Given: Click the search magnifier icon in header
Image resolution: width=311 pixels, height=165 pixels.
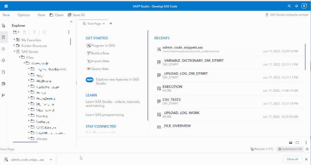Looking at the screenshot, I should (289, 6).
